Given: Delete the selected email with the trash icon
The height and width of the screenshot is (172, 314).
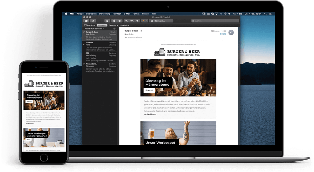Looking at the screenshot, I should (114, 21).
